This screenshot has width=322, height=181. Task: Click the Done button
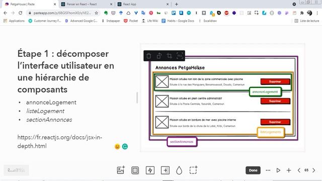coord(253,170)
